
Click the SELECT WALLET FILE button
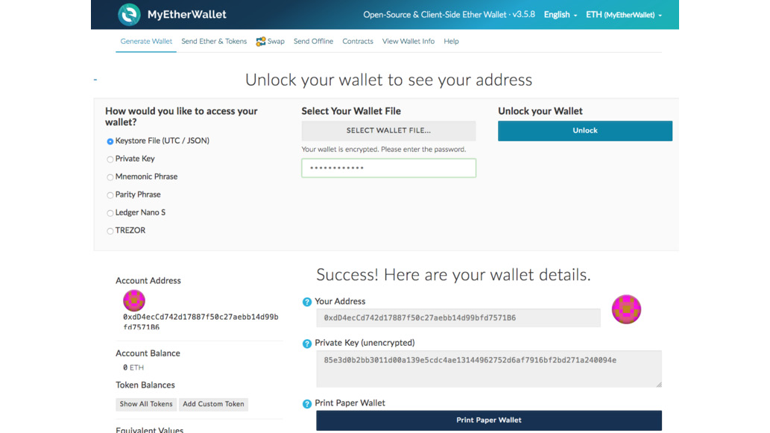(x=388, y=130)
